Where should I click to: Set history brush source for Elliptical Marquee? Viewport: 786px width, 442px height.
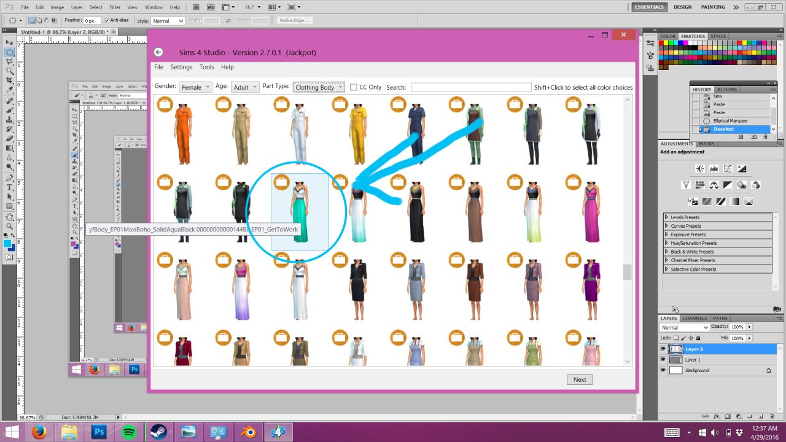point(695,121)
